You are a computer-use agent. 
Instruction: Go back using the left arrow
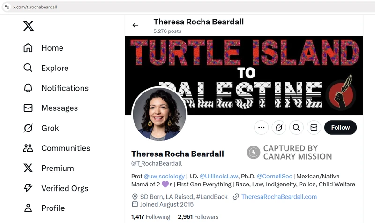coord(135,25)
